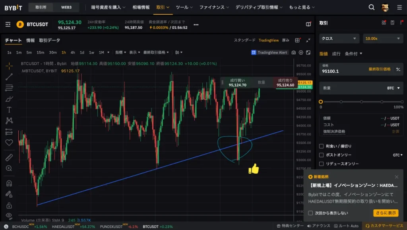Click the price swap icon beside 最終取引価格
Screen dimensions: 407x230
click(398, 69)
